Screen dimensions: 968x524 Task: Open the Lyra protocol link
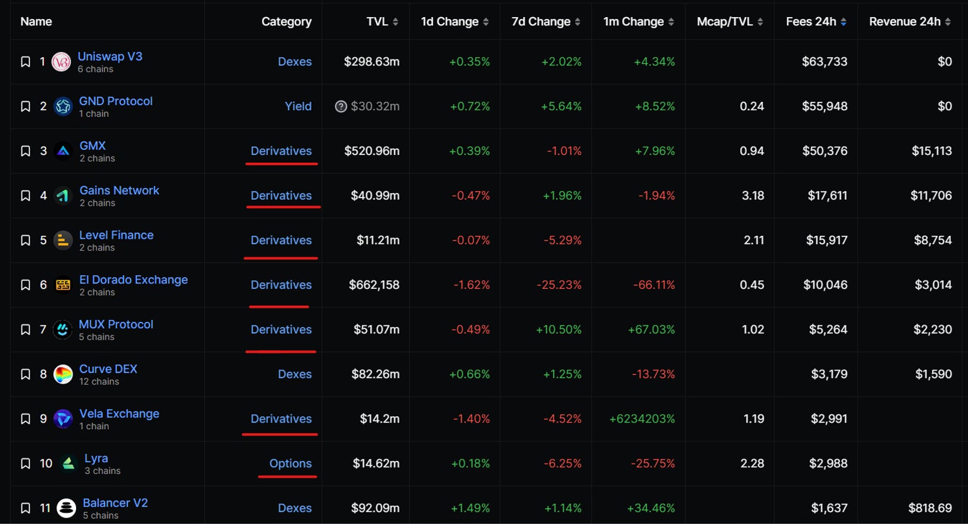[x=96, y=459]
